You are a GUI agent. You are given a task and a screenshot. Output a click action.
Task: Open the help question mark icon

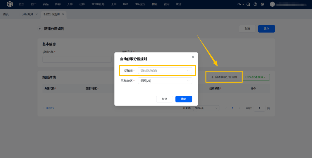click(x=255, y=4)
